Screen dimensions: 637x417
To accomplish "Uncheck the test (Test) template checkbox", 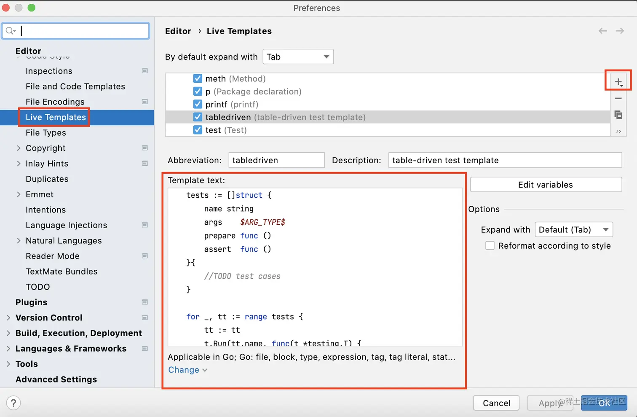I will (198, 130).
